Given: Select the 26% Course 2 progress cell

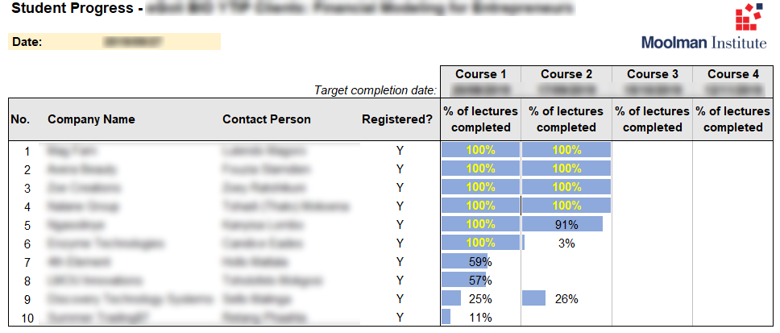Looking at the screenshot, I should [x=566, y=298].
